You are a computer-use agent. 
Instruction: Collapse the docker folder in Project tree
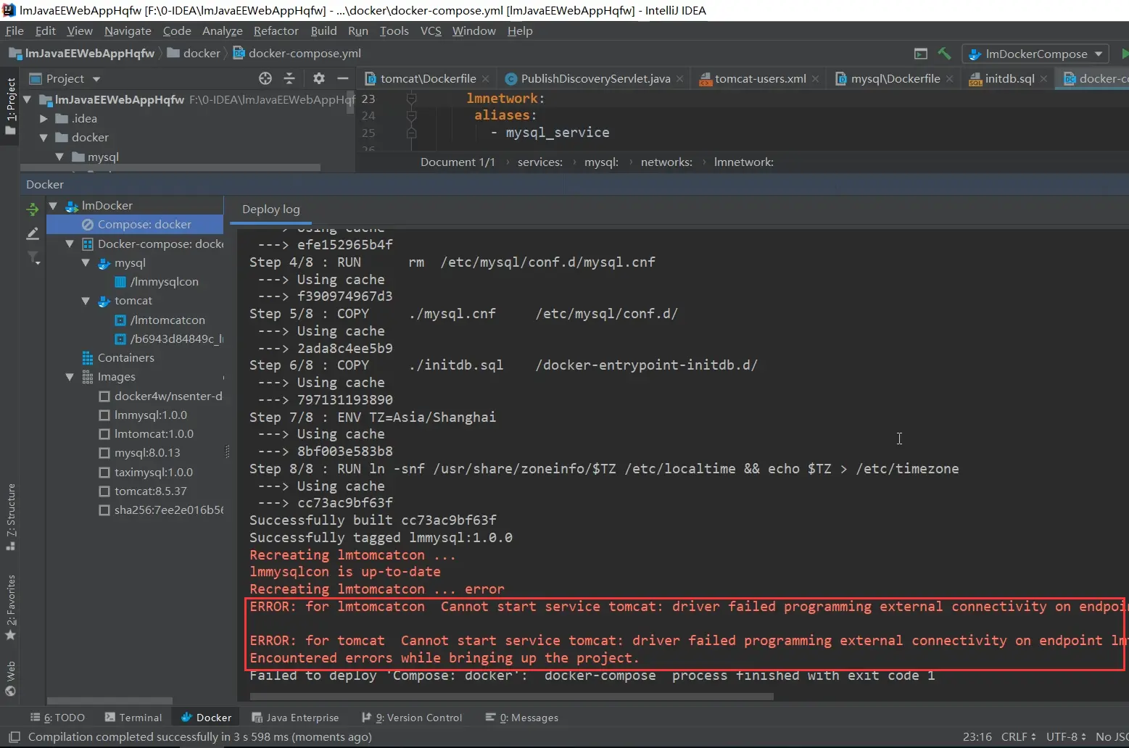pyautogui.click(x=44, y=138)
